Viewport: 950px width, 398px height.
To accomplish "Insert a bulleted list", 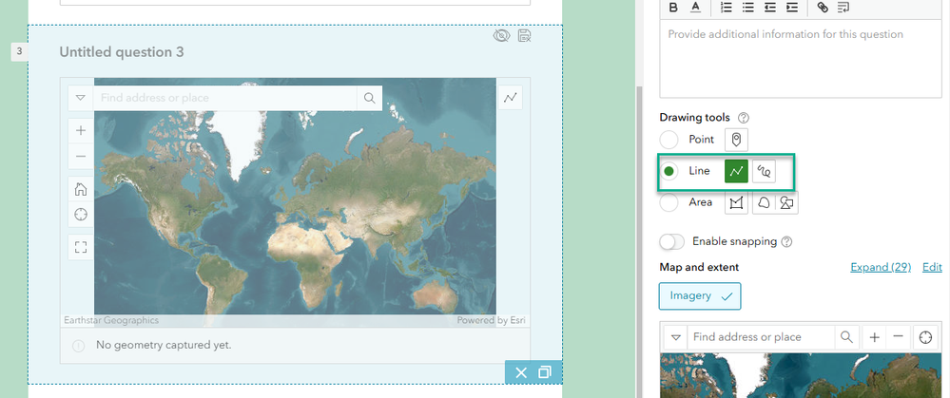I will [748, 8].
